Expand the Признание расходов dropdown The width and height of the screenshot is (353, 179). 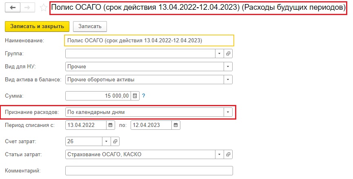point(228,112)
